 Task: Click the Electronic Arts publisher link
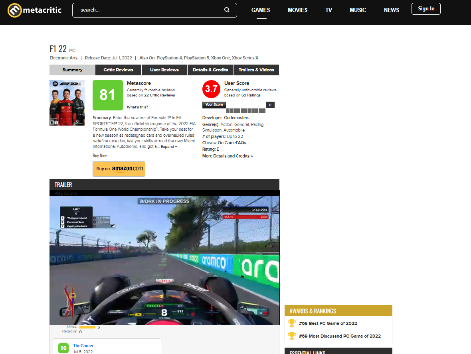tap(63, 58)
